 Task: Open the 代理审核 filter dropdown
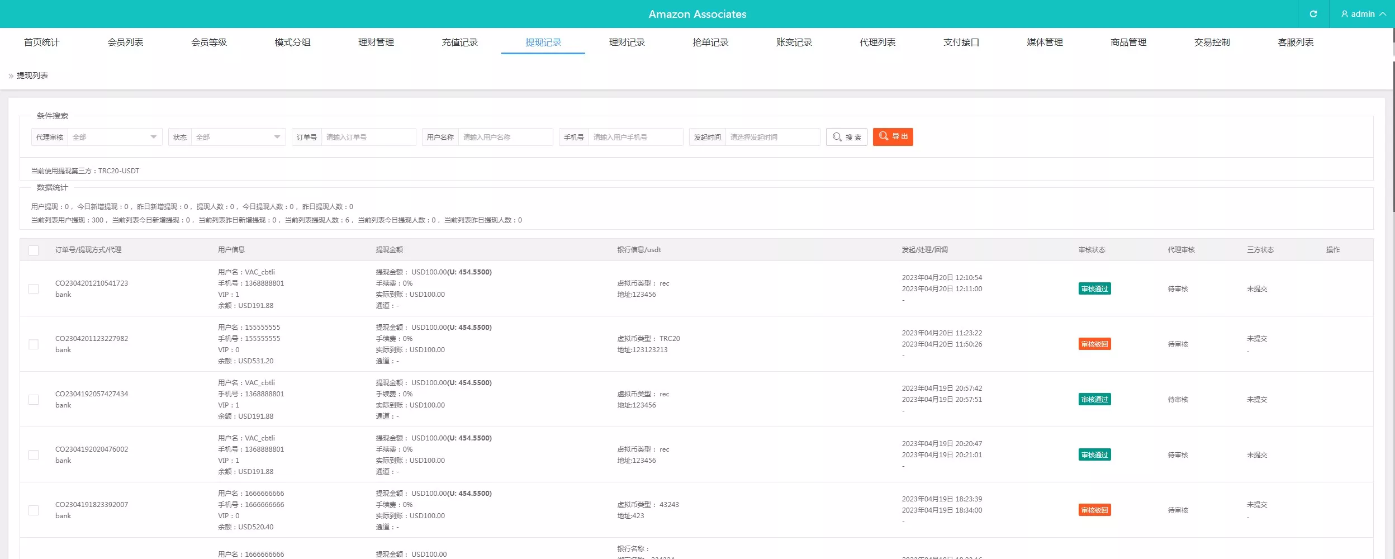pos(114,138)
